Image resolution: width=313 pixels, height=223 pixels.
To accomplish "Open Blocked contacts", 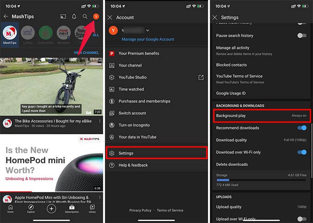I will coord(261,65).
